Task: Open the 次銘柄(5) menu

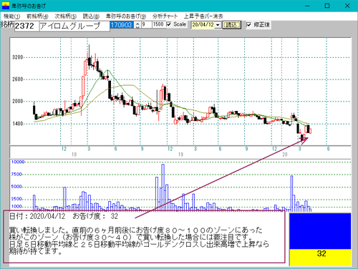Action: [65, 16]
